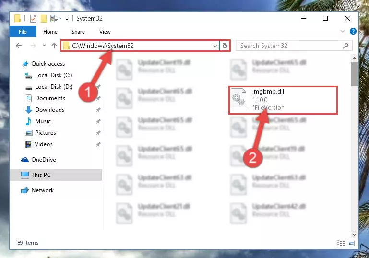This screenshot has height=258, width=369.
Task: Go up one folder level
Action: coord(54,46)
